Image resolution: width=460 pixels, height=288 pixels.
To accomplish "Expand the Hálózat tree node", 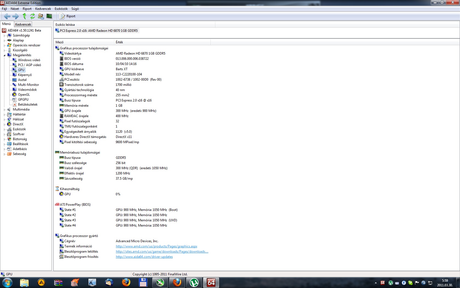I will pos(4,120).
